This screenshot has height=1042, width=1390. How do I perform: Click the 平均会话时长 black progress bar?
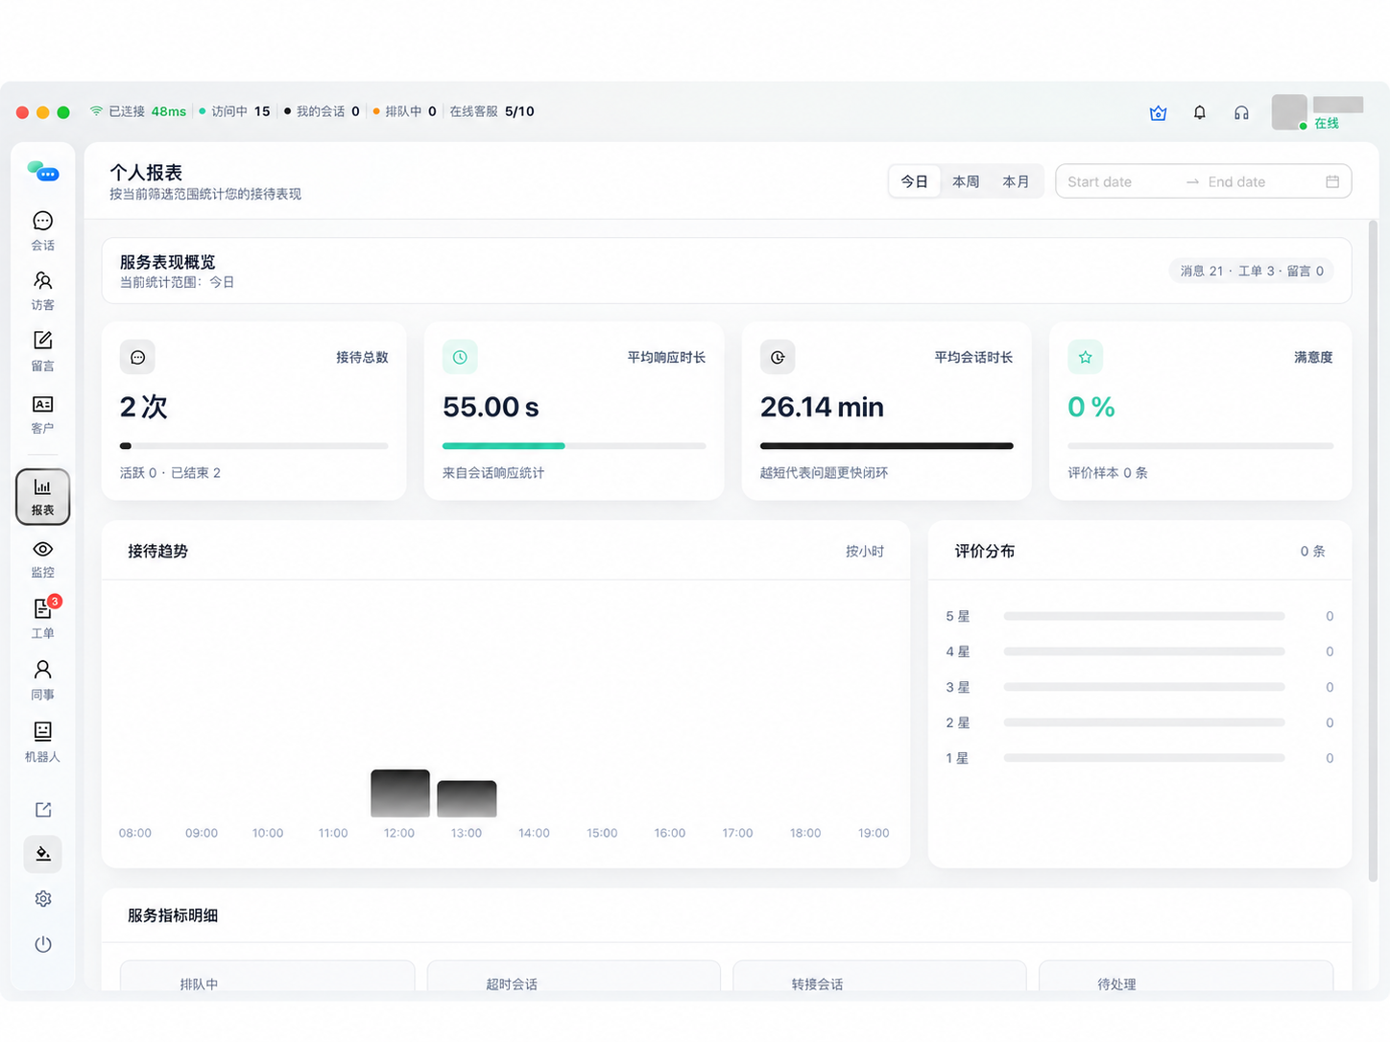point(886,445)
